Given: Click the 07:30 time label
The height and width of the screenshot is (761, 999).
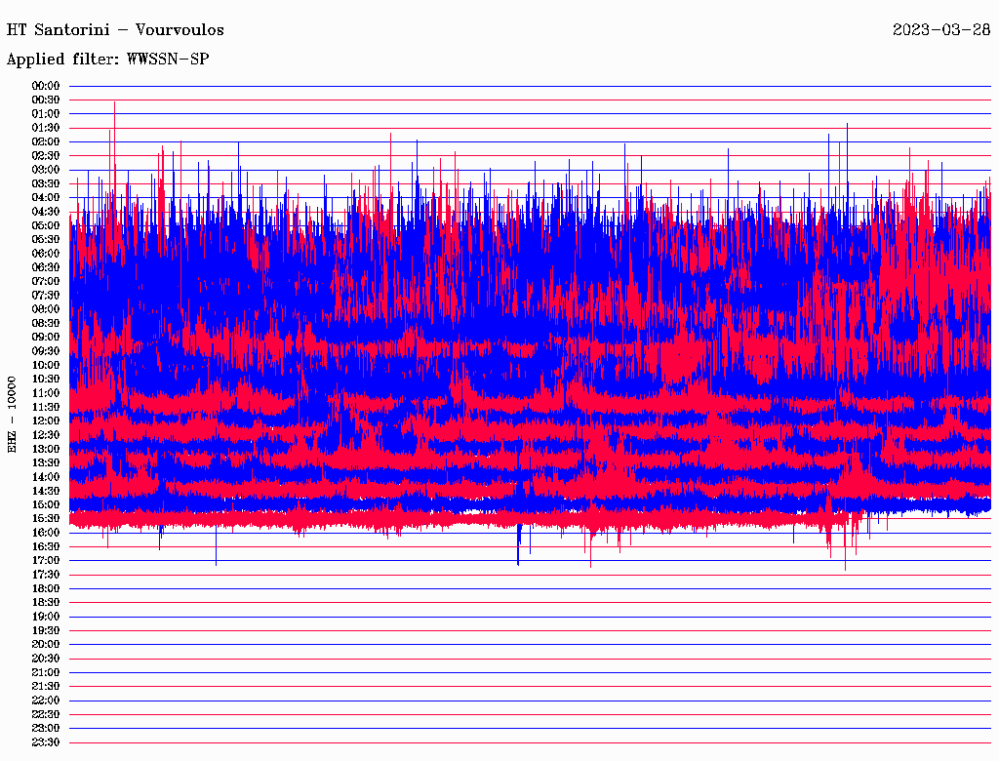Looking at the screenshot, I should coord(46,295).
